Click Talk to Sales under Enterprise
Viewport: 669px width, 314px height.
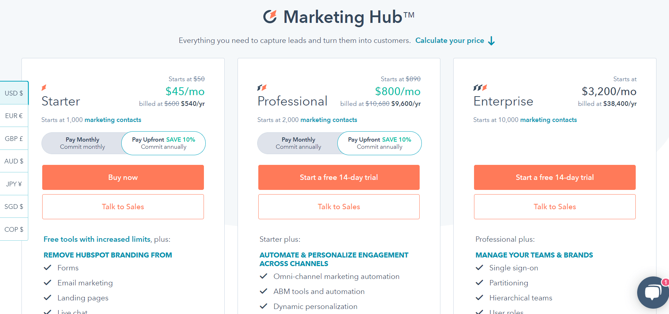point(555,207)
